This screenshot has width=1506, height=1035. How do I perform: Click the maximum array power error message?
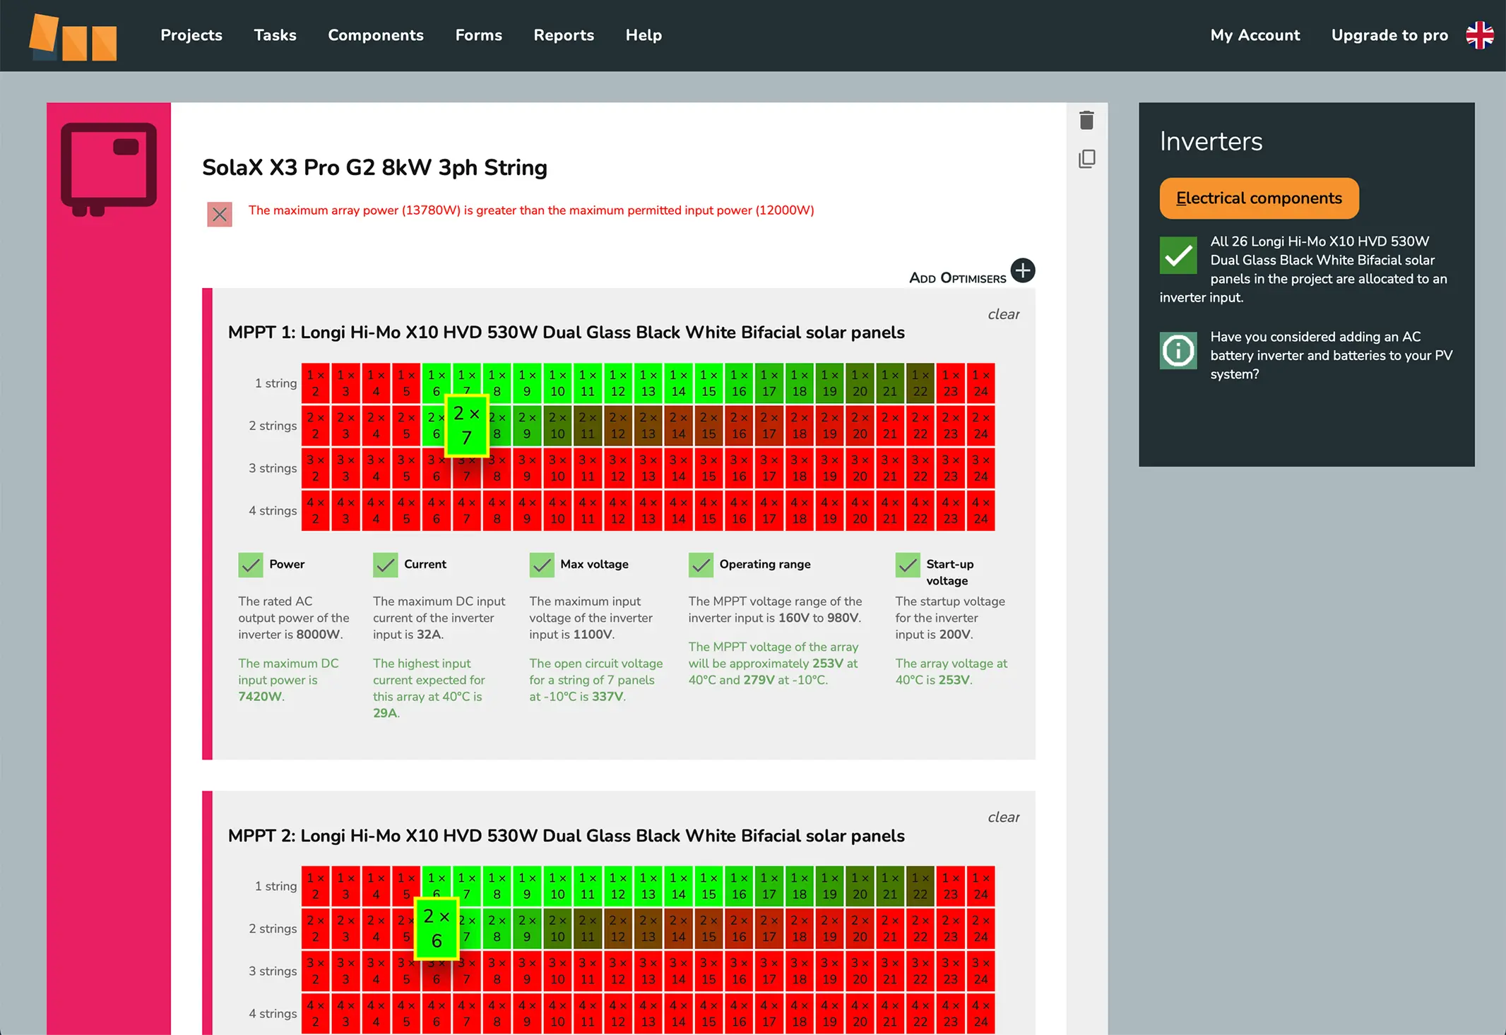531,210
